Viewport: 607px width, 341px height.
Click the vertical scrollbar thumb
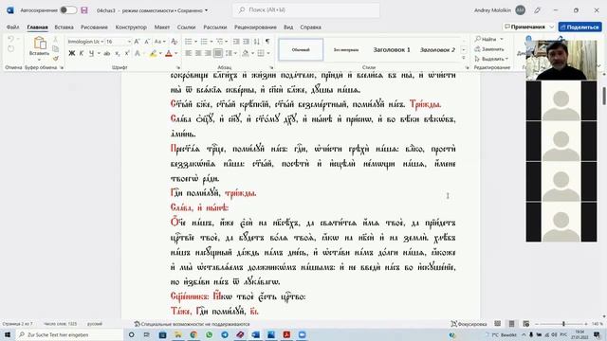(x=604, y=96)
